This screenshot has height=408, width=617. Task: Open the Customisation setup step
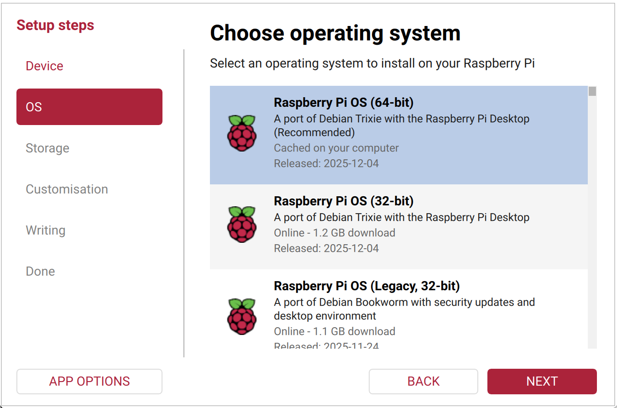click(x=67, y=189)
